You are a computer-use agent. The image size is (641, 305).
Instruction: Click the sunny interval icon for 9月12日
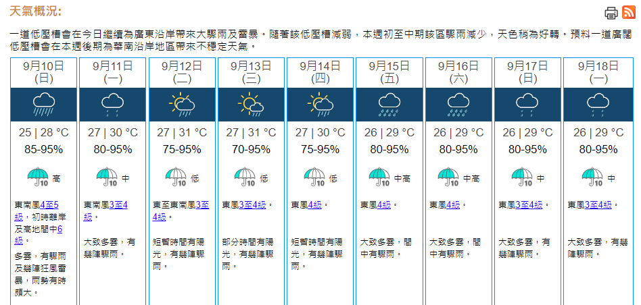(x=182, y=105)
